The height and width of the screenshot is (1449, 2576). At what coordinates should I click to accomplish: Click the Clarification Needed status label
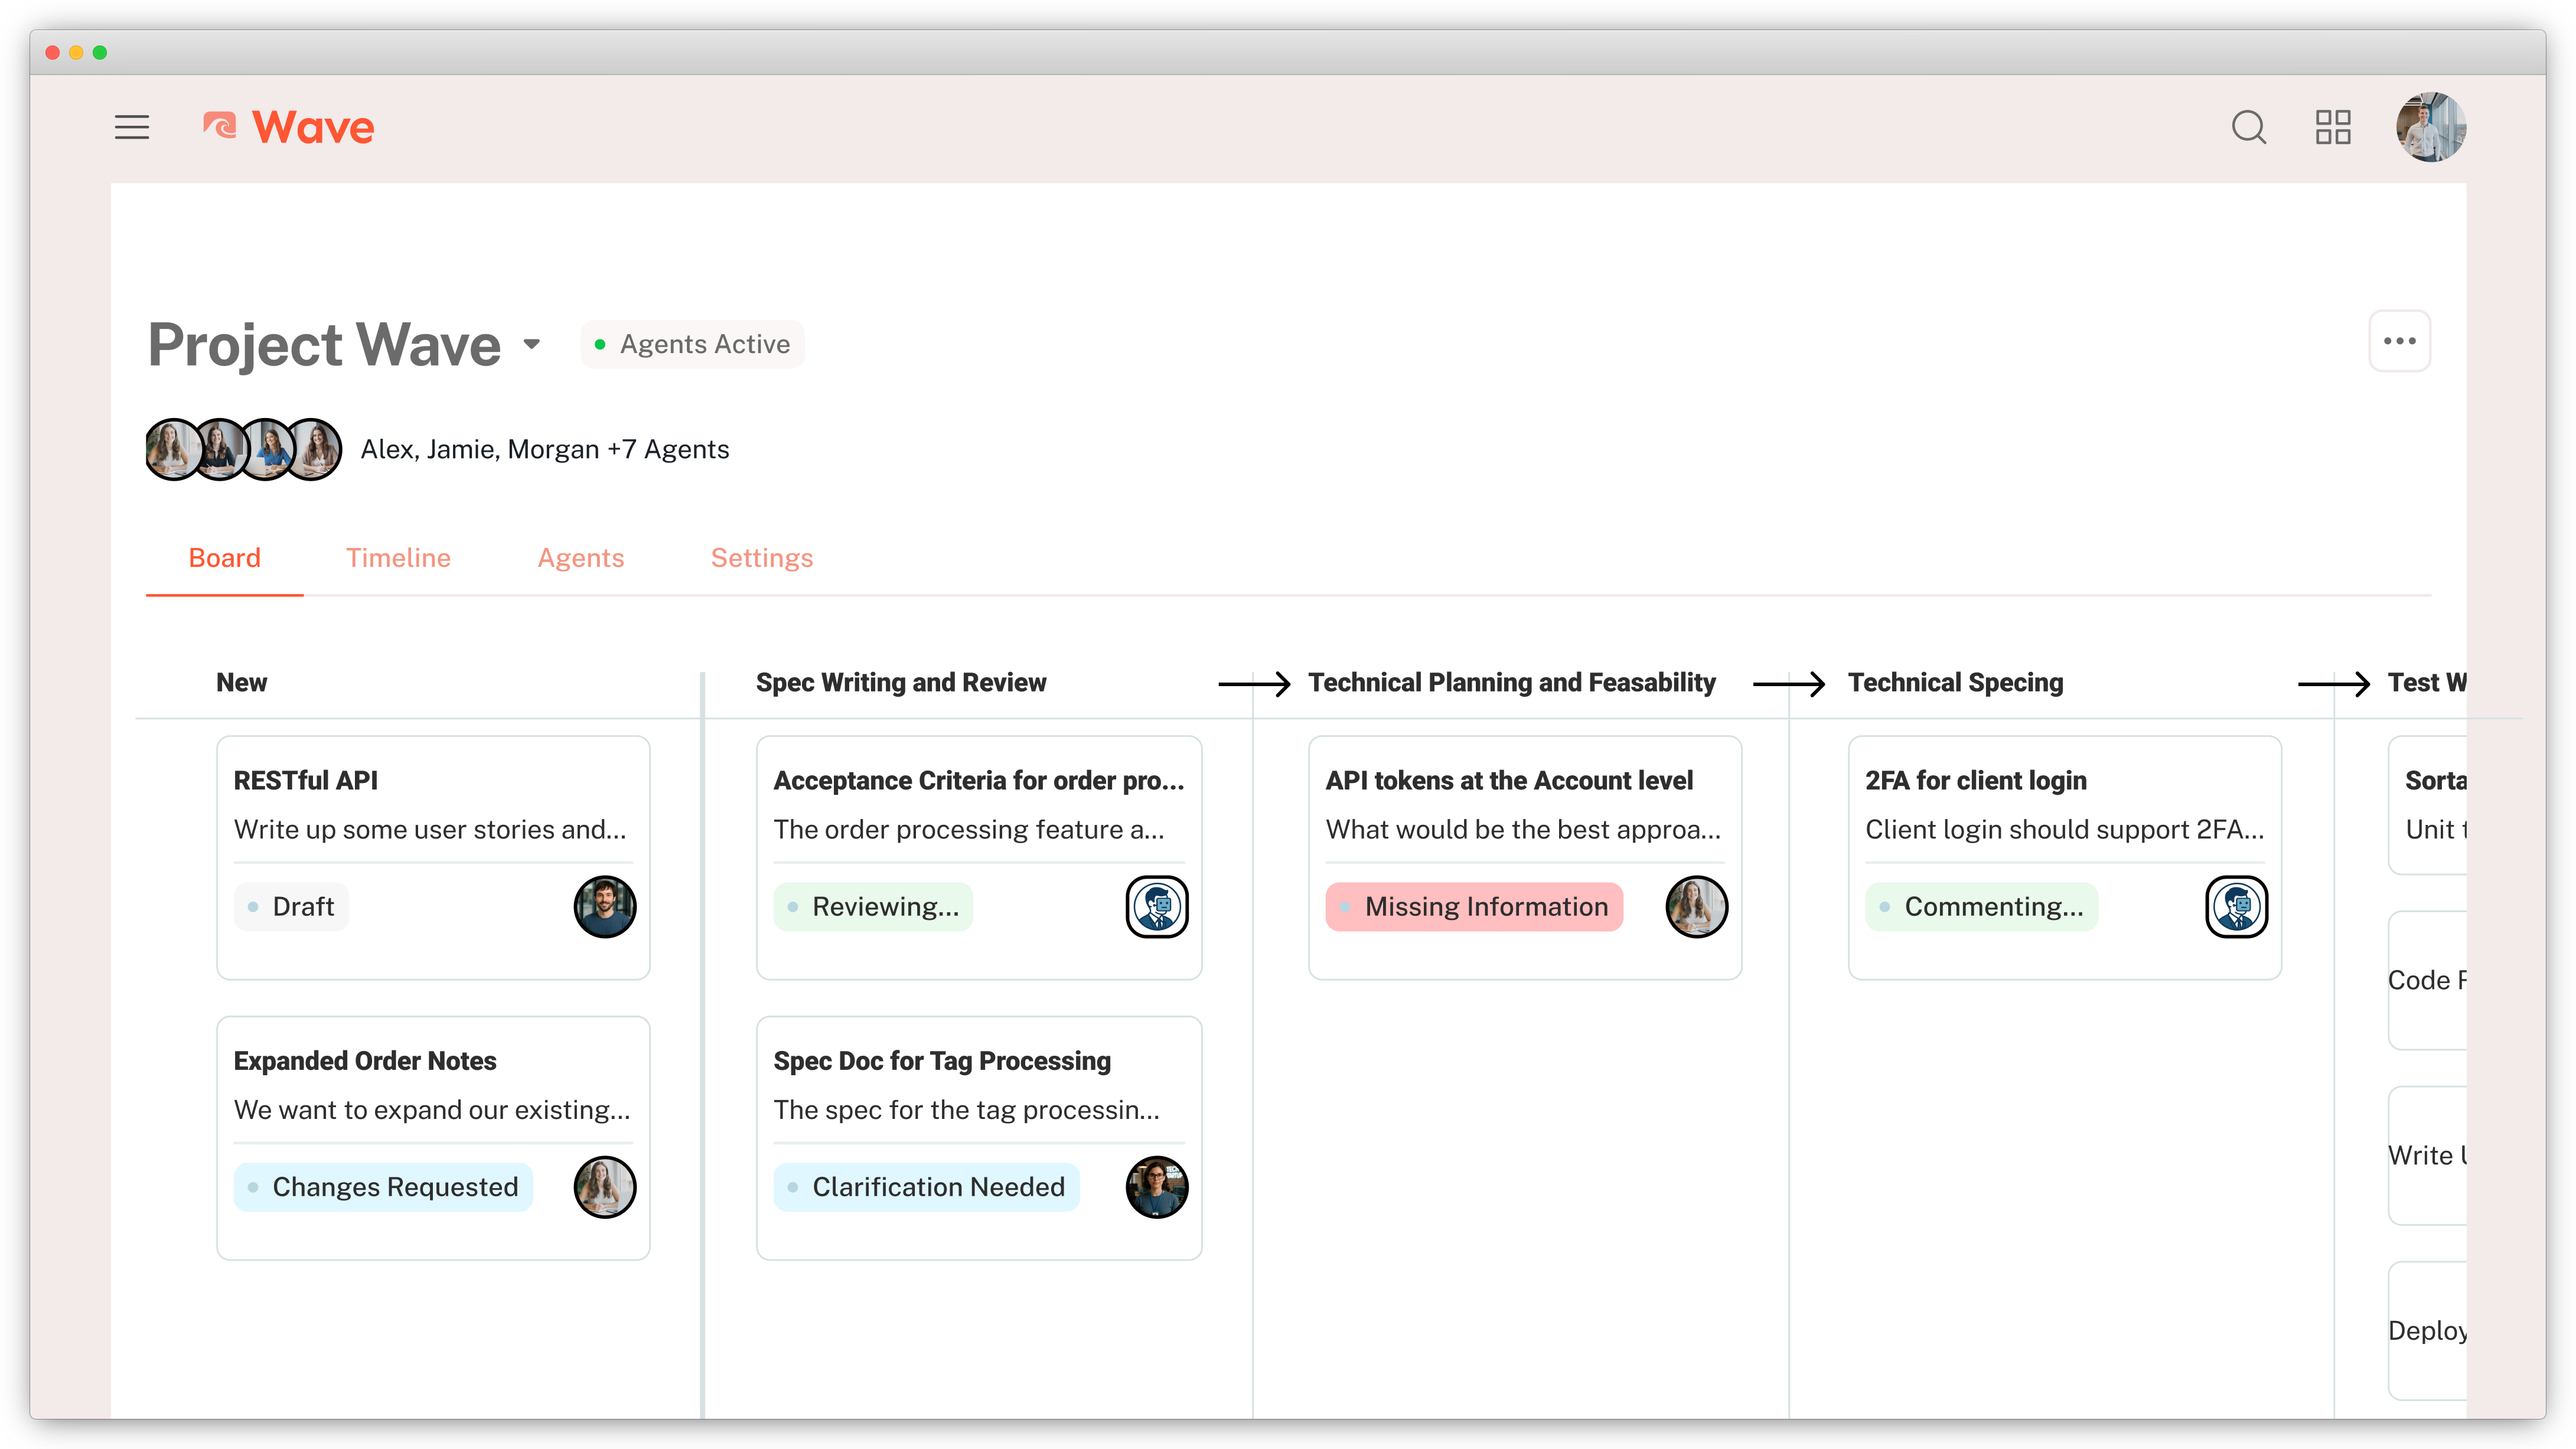click(x=926, y=1186)
